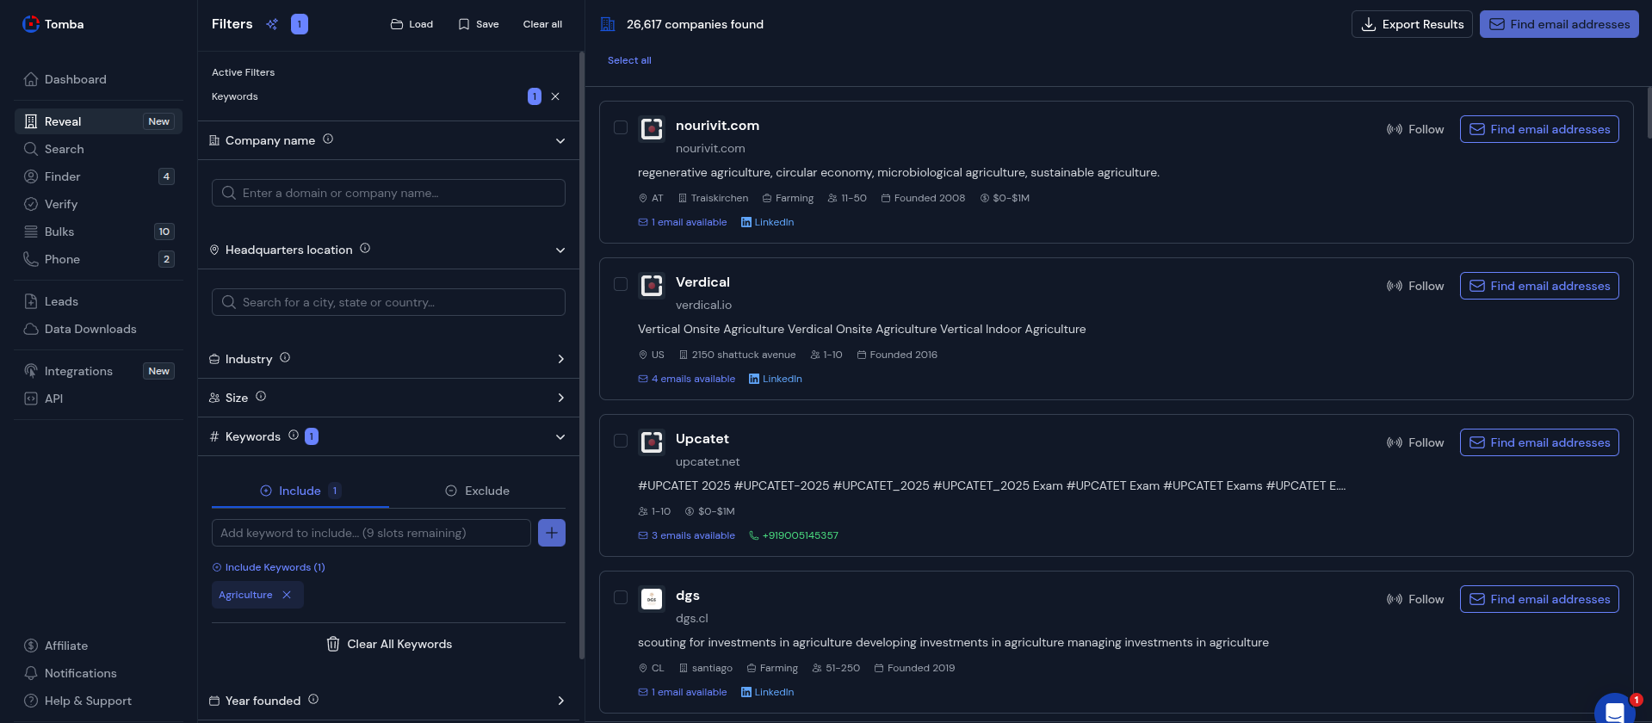Select the nourivit.com checkbox
Image resolution: width=1652 pixels, height=723 pixels.
(621, 127)
